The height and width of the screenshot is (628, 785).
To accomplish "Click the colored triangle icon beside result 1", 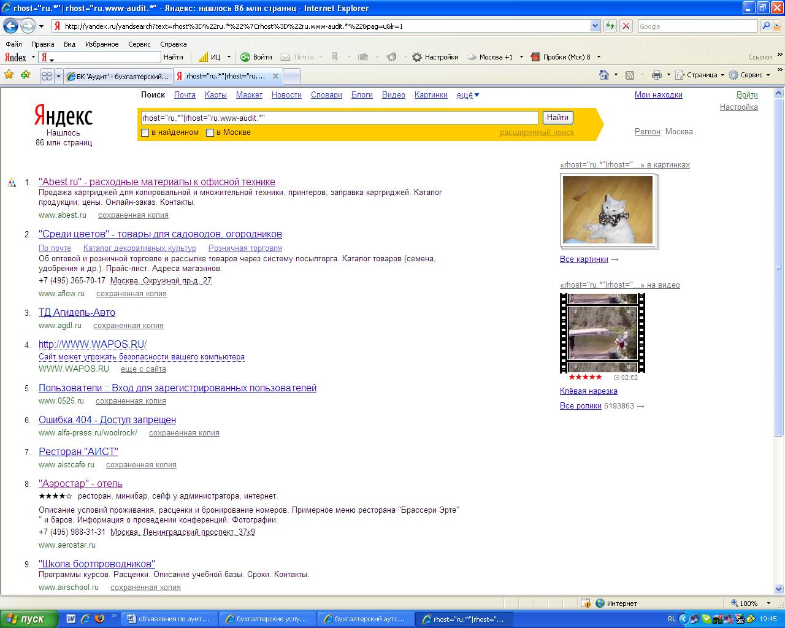I will coord(12,182).
